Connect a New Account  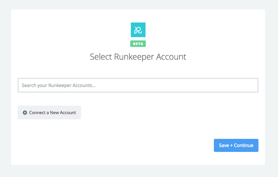(49, 112)
